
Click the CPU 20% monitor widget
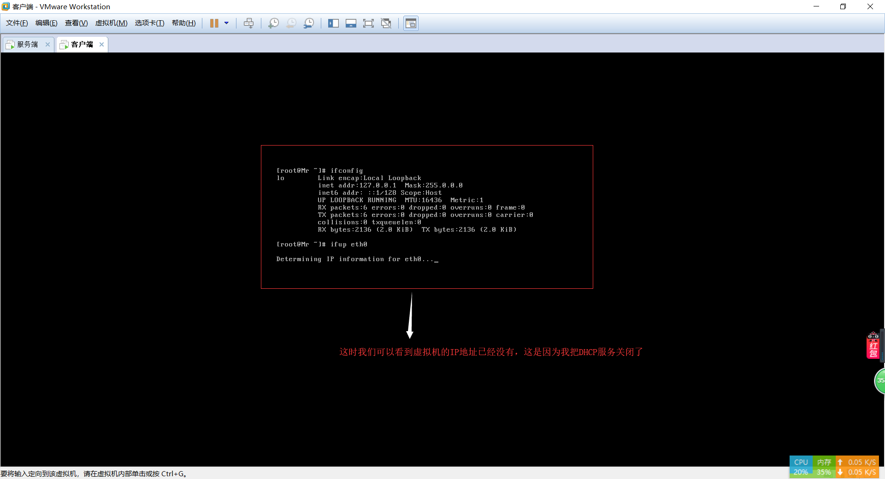801,467
